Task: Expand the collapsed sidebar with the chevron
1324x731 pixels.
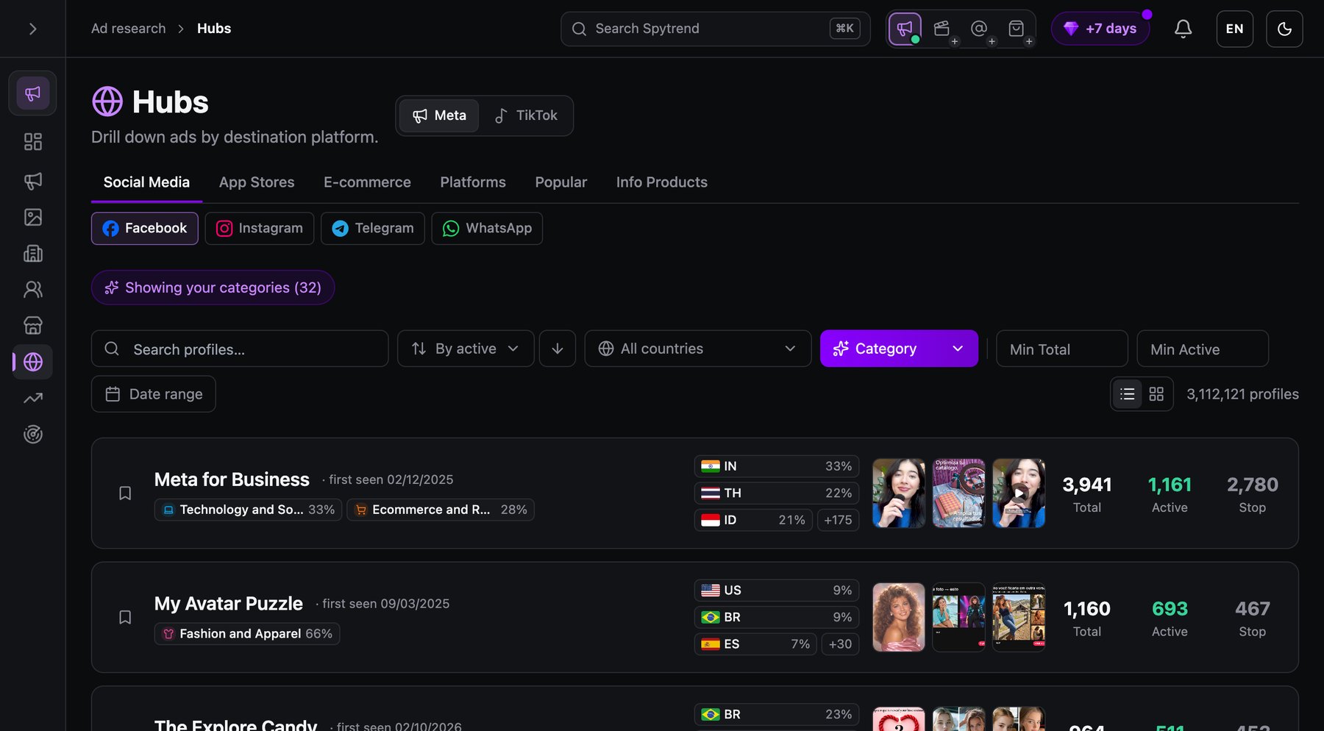Action: click(x=32, y=29)
